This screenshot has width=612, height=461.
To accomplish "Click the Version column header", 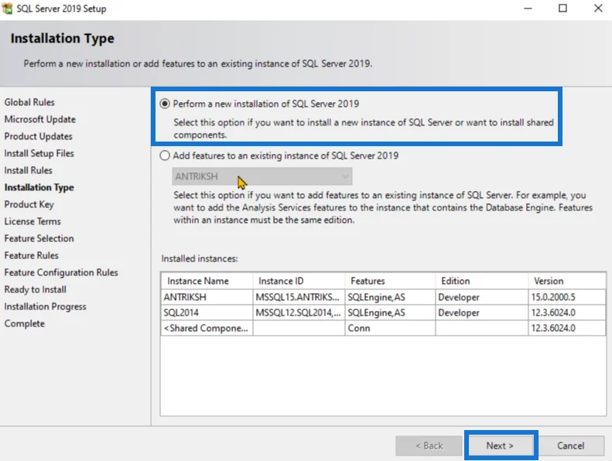I will (566, 281).
